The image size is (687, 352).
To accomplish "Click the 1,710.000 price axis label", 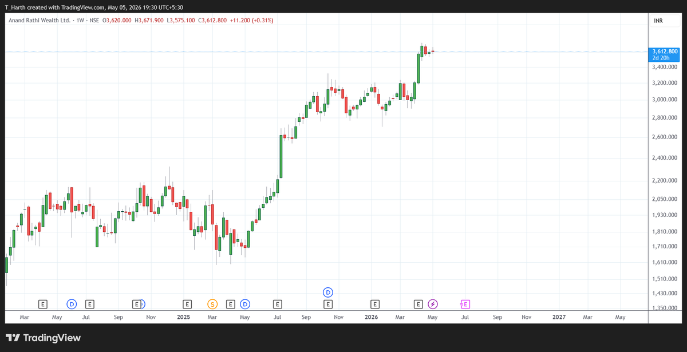I will click(x=665, y=246).
